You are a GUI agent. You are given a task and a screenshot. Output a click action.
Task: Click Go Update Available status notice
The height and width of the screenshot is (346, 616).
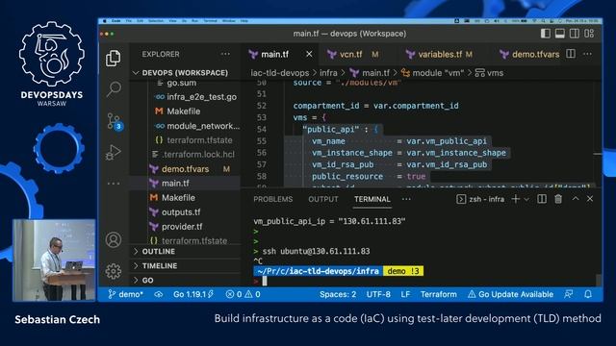510,294
